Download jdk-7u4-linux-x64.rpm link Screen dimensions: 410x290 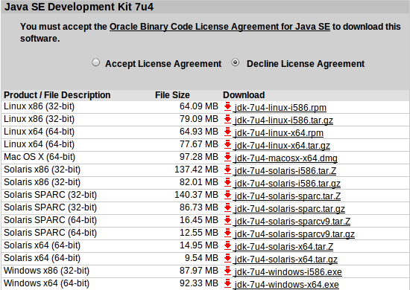click(279, 133)
